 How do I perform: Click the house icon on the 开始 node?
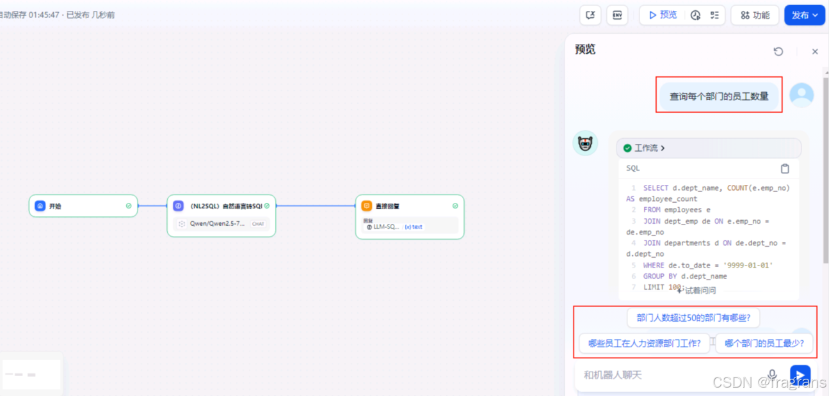click(40, 206)
